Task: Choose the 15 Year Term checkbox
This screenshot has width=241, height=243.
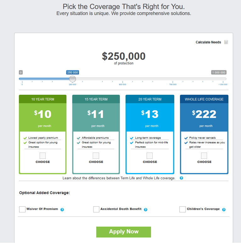Action: pos(96,156)
